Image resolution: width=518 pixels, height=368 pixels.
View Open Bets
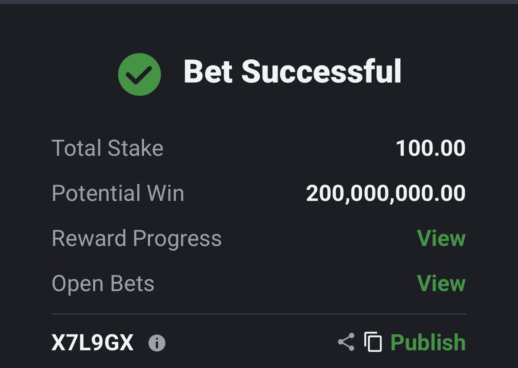(x=441, y=283)
